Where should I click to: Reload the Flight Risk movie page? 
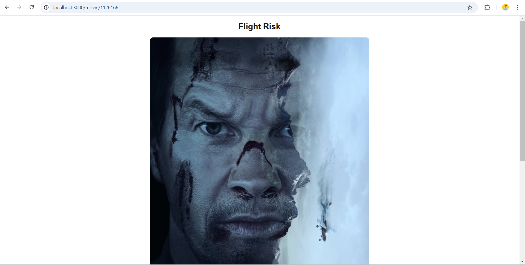pos(32,7)
